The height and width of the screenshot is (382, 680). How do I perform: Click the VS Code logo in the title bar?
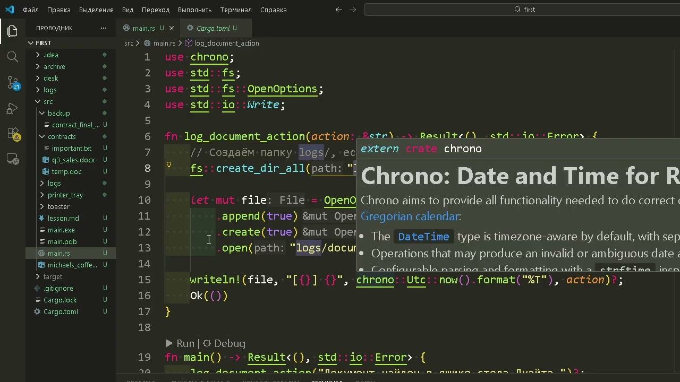click(10, 10)
